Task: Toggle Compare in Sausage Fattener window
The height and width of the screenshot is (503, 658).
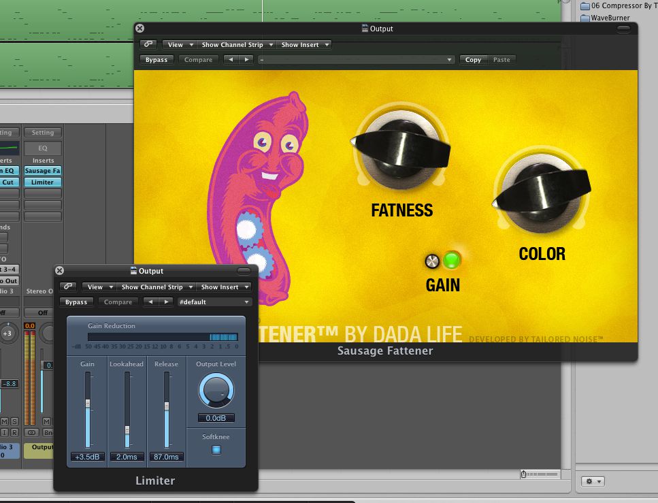Action: pyautogui.click(x=198, y=60)
